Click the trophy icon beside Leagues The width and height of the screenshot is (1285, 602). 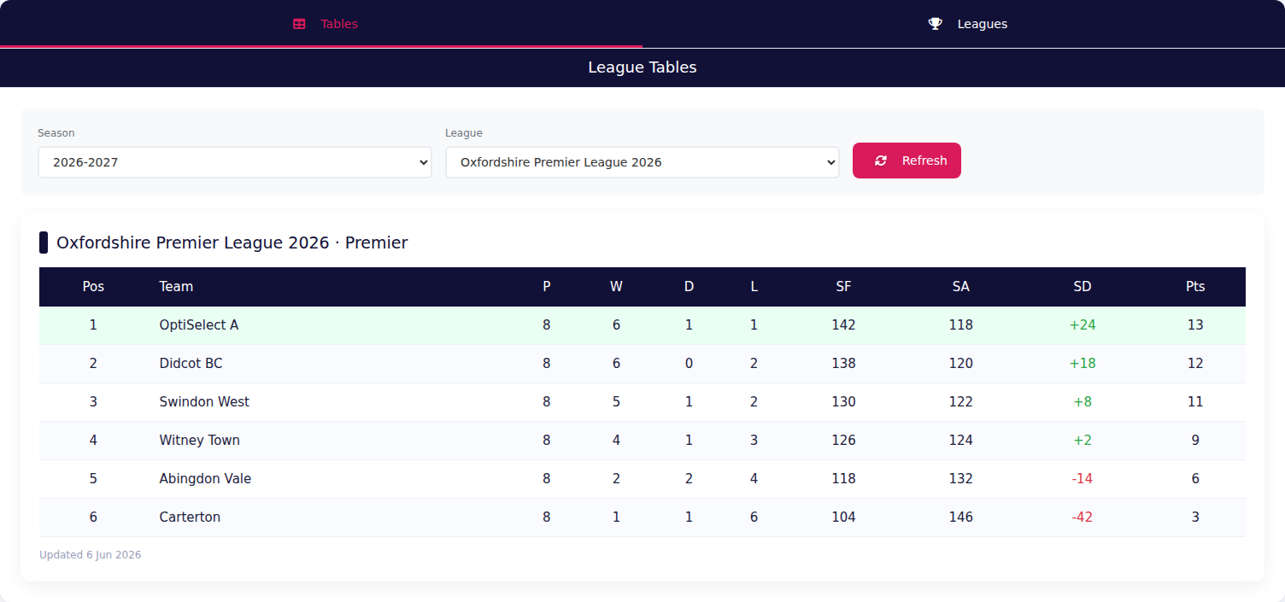[x=936, y=24]
